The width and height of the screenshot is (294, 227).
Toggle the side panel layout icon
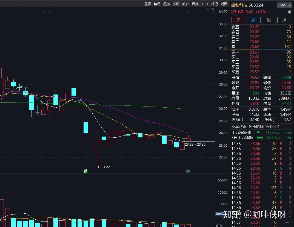pos(212,10)
